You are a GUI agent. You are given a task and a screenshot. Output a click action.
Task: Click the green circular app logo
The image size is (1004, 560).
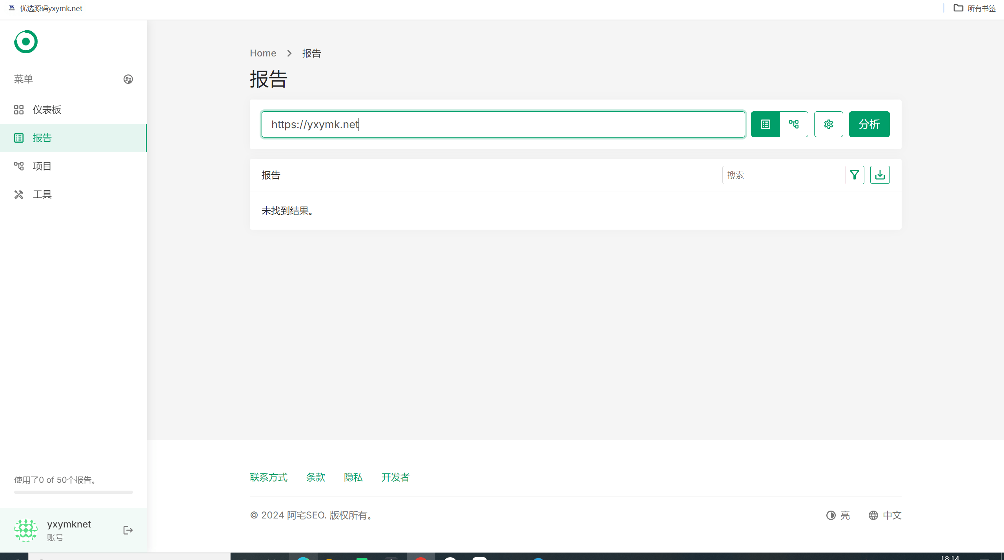tap(26, 42)
